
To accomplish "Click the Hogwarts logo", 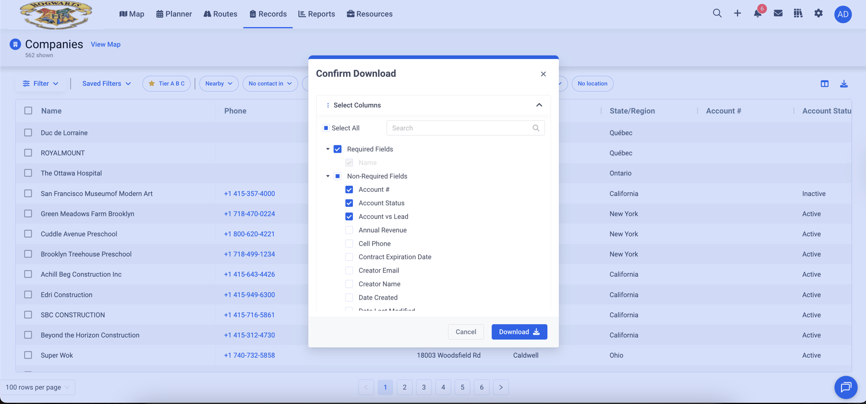I will pyautogui.click(x=56, y=15).
